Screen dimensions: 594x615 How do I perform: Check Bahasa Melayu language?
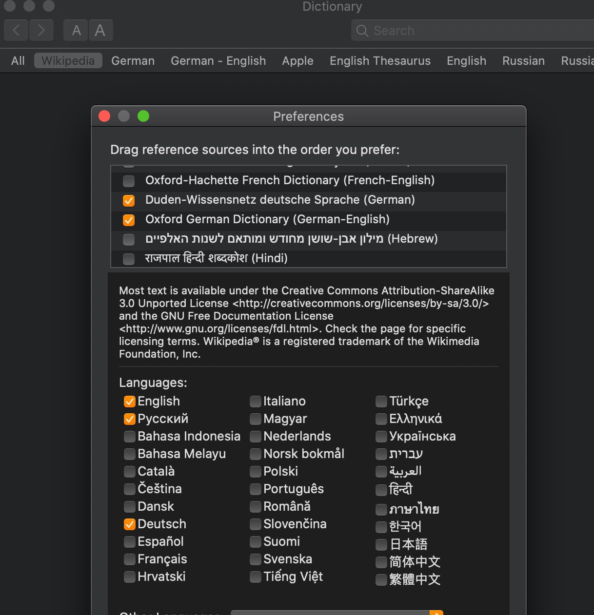(x=130, y=454)
